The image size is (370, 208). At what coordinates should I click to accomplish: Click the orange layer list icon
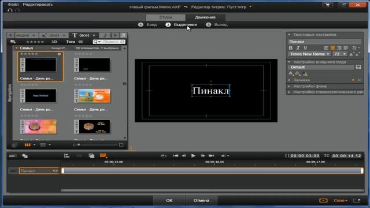click(x=103, y=155)
